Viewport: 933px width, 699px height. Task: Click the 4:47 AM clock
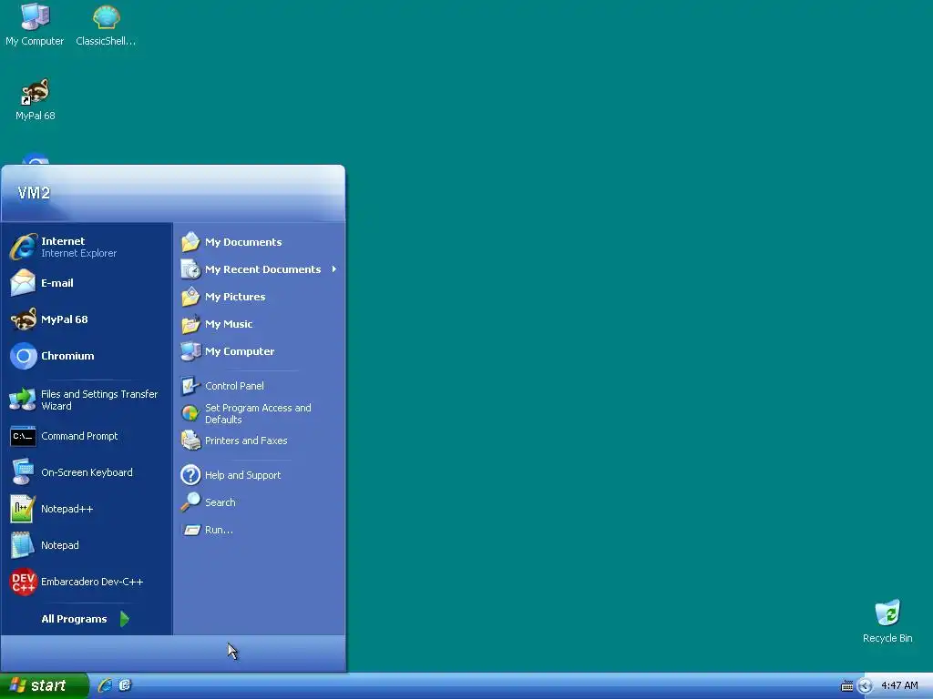(x=899, y=686)
